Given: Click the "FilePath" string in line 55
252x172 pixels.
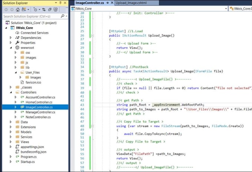Looking at the screenshot, I should (143, 154).
